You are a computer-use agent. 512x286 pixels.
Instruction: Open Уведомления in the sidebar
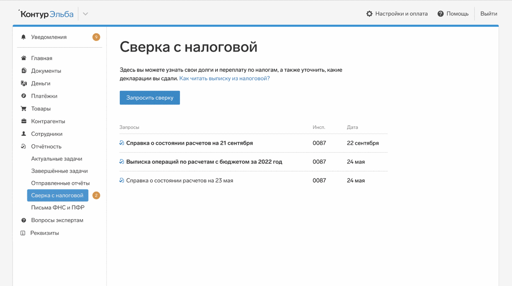pyautogui.click(x=49, y=37)
